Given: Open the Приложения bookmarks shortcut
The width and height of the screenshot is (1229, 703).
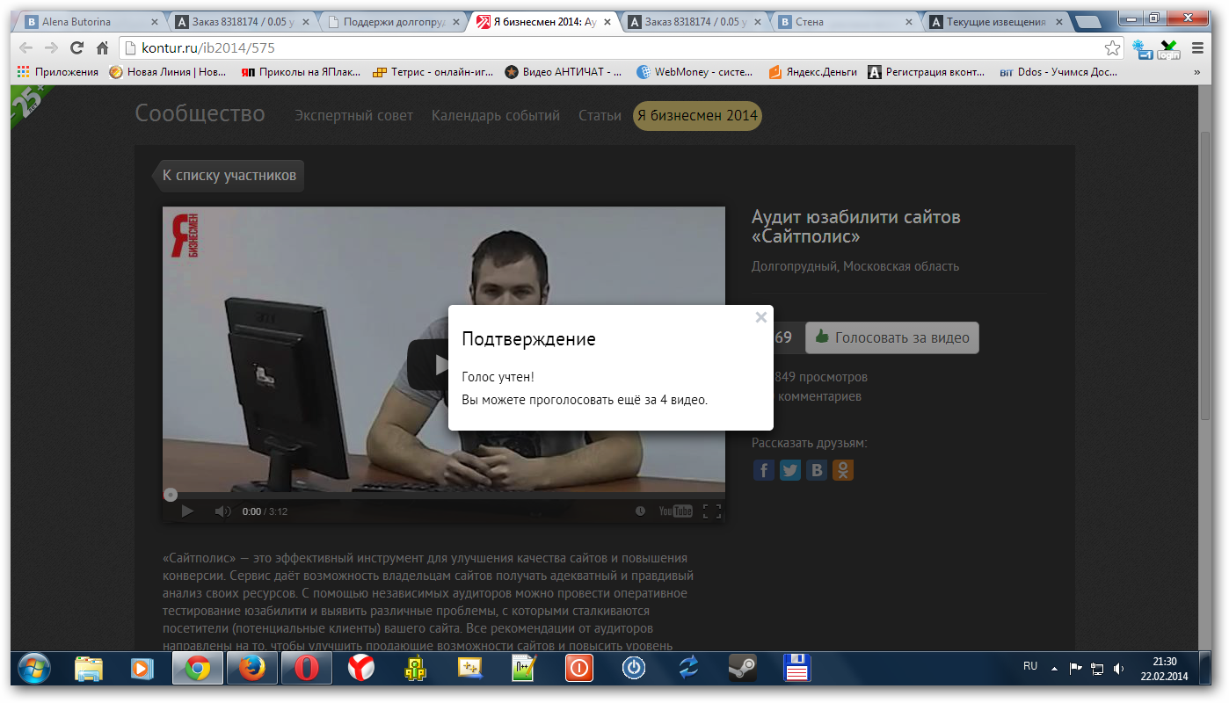Looking at the screenshot, I should (x=58, y=72).
